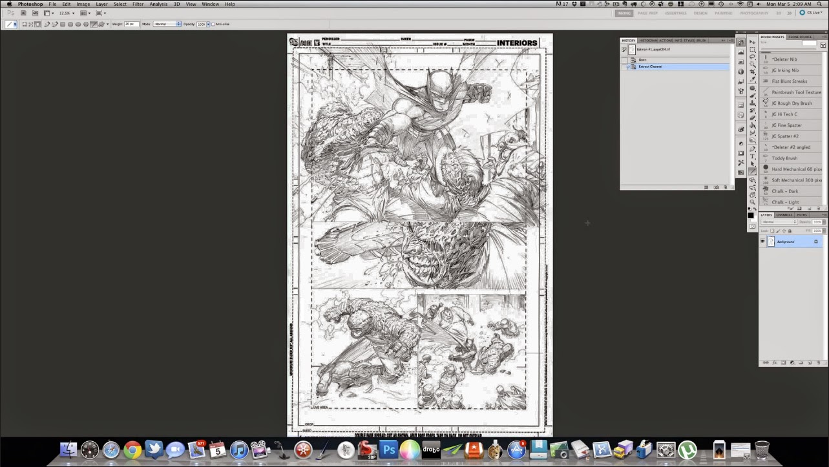Image resolution: width=829 pixels, height=467 pixels.
Task: Select the Pen tool
Action: pyautogui.click(x=753, y=147)
